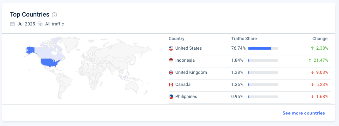
Task: Click the info icon beside Top Countries
Action: click(x=54, y=15)
